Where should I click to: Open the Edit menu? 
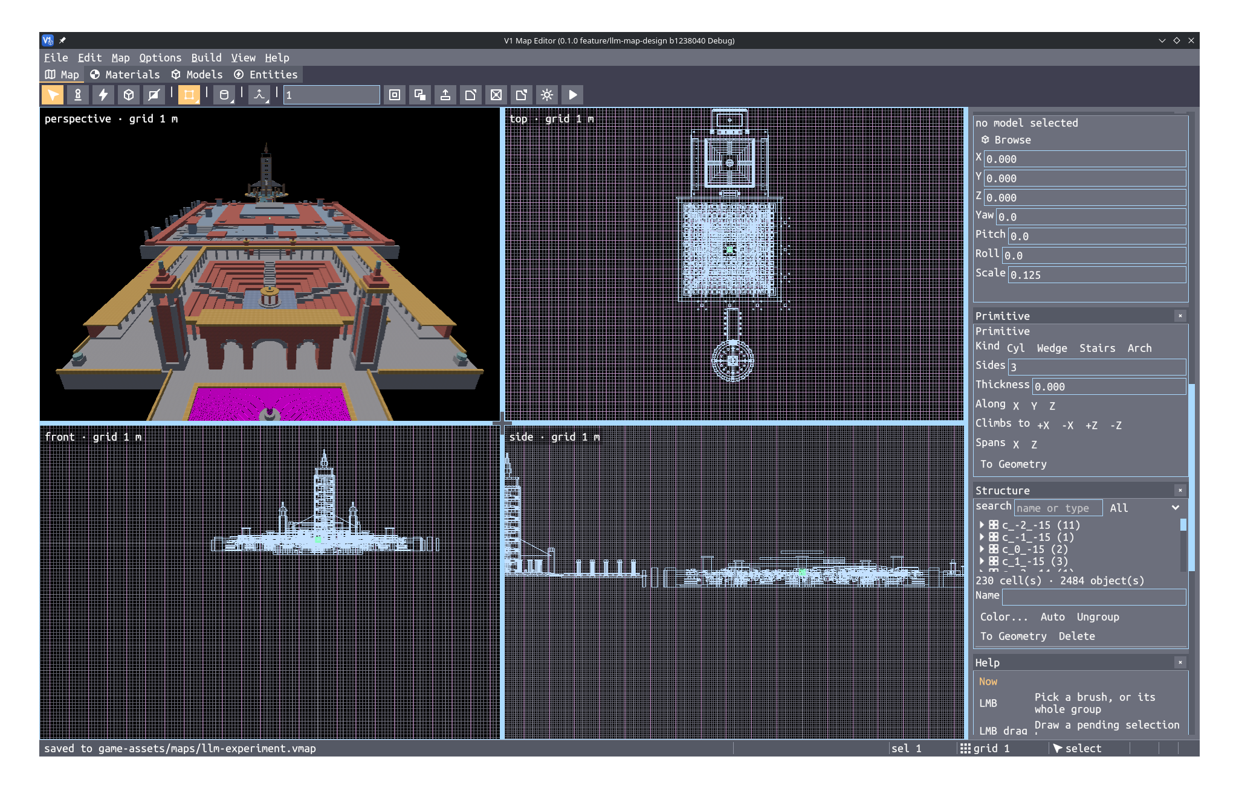pos(89,58)
